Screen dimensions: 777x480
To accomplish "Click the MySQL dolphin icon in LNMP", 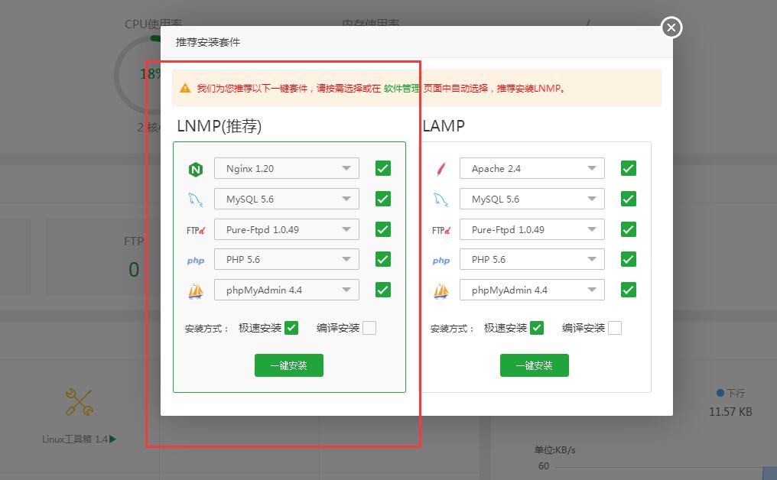I will [196, 199].
